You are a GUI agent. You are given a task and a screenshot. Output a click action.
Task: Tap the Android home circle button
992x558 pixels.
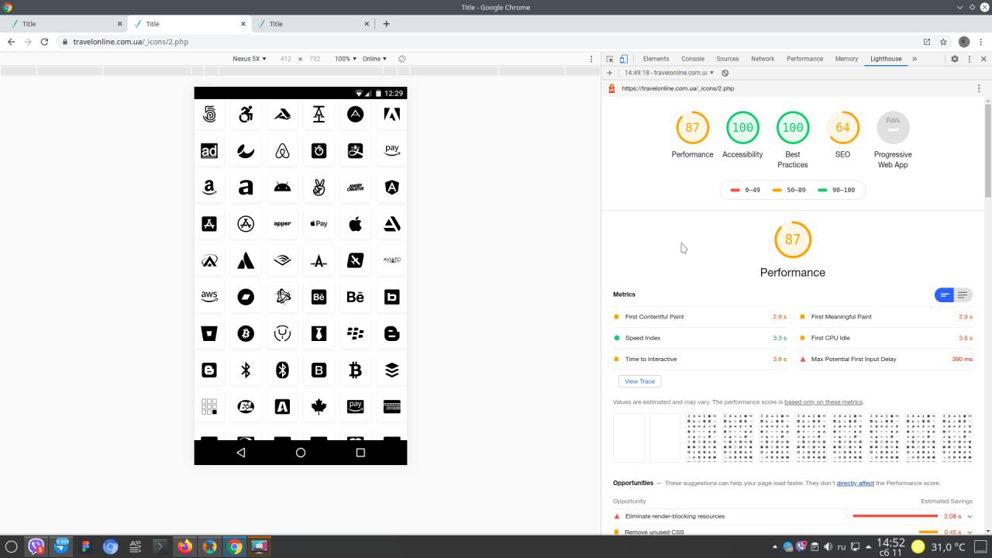(x=301, y=453)
